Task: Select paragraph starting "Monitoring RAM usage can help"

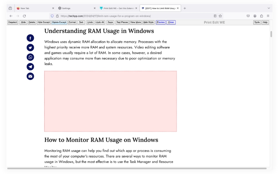Action: 109,158
